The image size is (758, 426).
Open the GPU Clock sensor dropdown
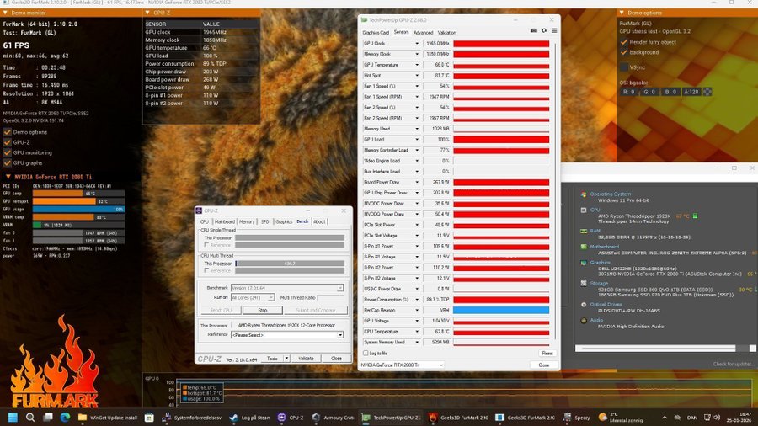[x=416, y=43]
